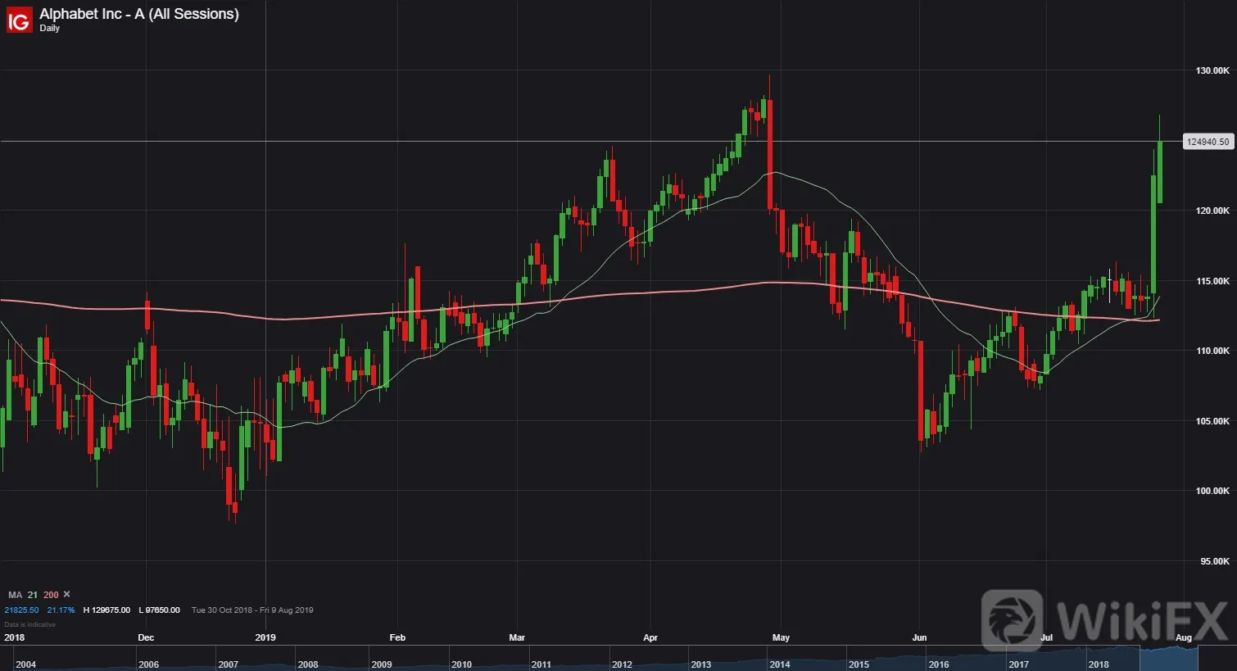Click the 110.00K price axis label

pos(1212,351)
